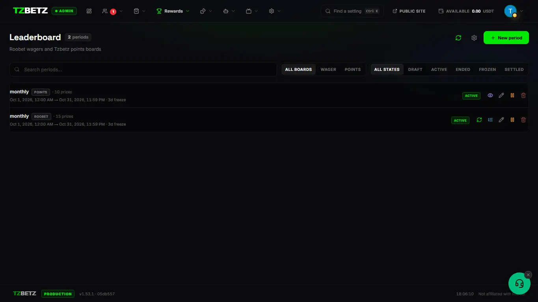Dismiss the support chat widget

(528, 275)
